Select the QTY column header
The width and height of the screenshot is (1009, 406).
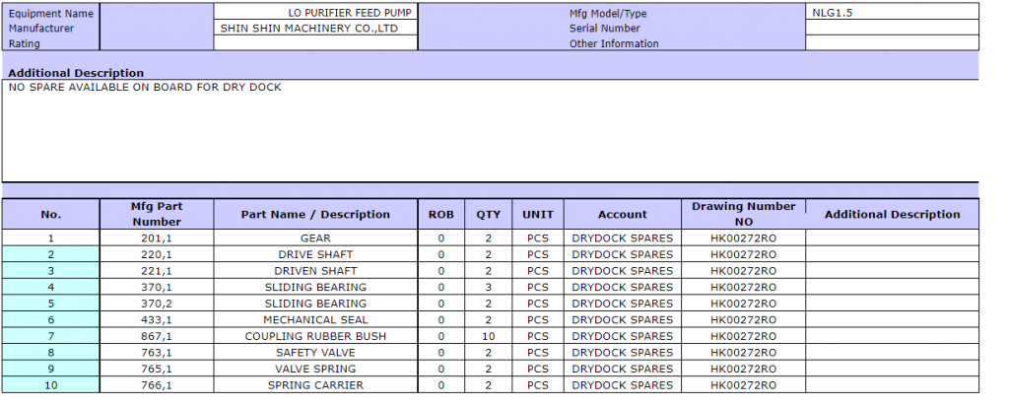point(489,214)
